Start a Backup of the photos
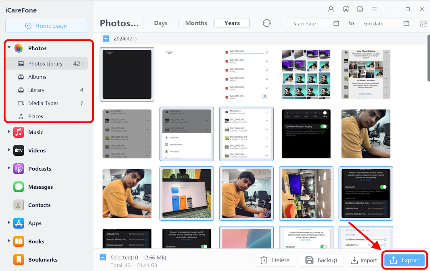Viewport: 430px width, 271px height. [321, 260]
